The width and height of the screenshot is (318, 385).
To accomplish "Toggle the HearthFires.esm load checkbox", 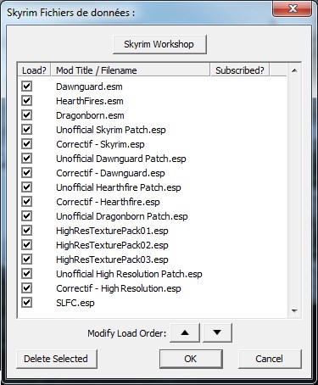I will [26, 101].
